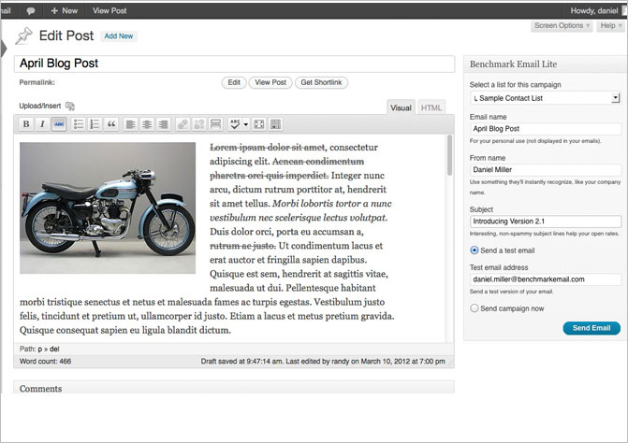This screenshot has height=443, width=628.
Task: Toggle strikethrough formatting button
Action: [x=58, y=123]
